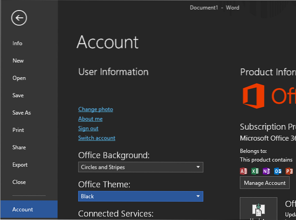Screen dimensions: 296x220
Task: Open the Info page
Action: (x=17, y=43)
